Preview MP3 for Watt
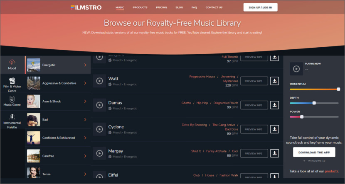The image size is (345, 184). tap(254, 81)
